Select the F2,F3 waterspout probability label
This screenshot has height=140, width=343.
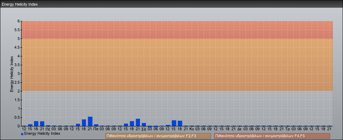(158, 136)
